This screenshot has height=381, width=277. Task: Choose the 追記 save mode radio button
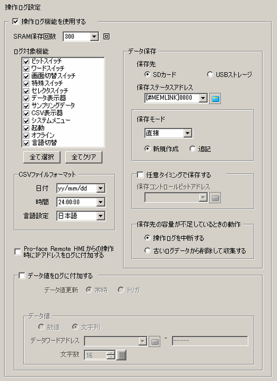[192, 148]
